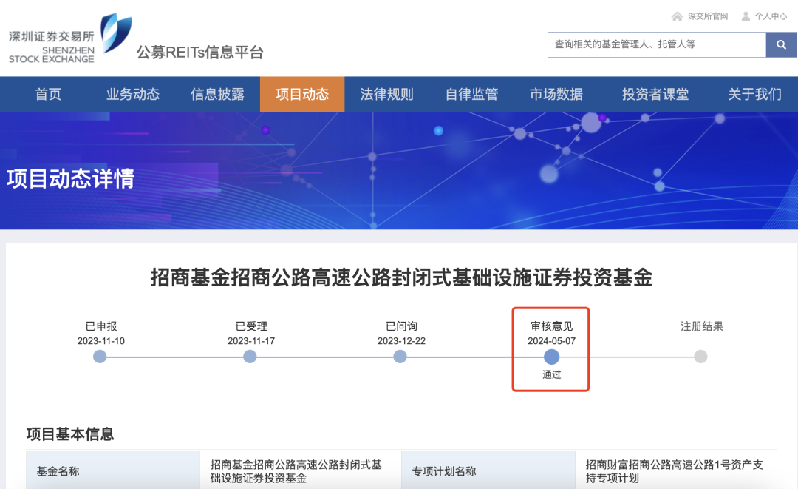Open the 自律监管 menu
This screenshot has width=798, height=489.
tap(471, 94)
